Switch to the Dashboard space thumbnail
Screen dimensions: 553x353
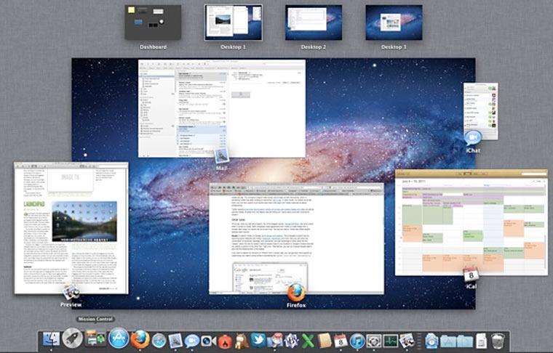click(x=153, y=23)
